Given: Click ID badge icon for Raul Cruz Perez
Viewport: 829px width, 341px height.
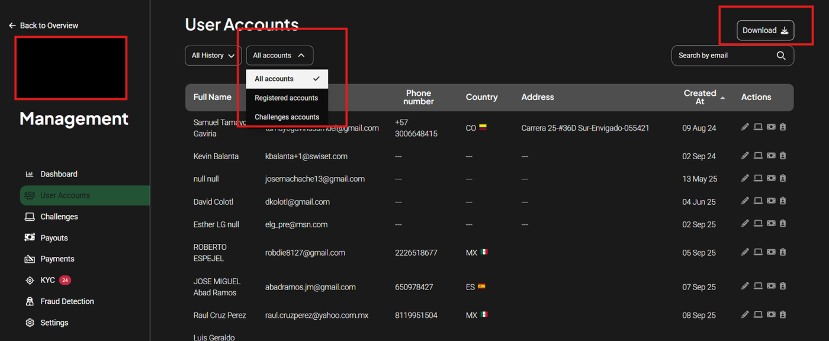Looking at the screenshot, I should (783, 315).
